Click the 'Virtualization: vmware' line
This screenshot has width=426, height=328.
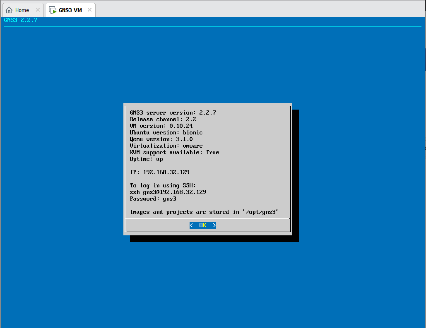[166, 146]
